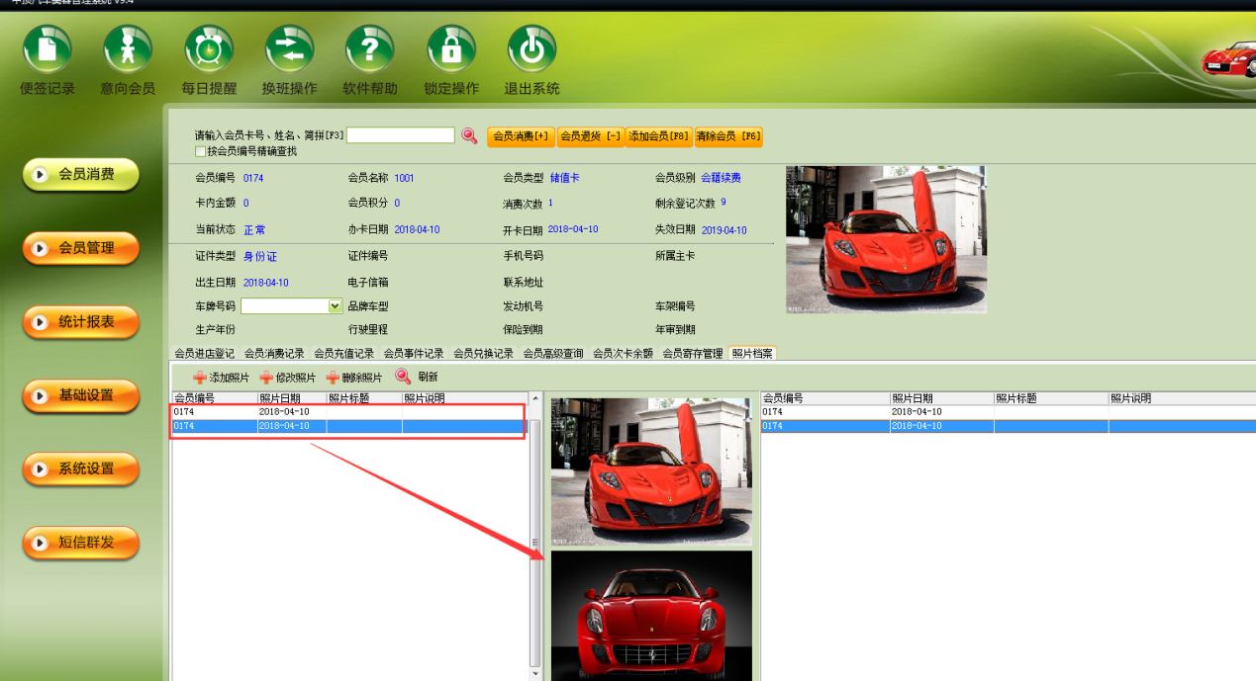Image resolution: width=1256 pixels, height=681 pixels.
Task: Click right list 照片标题 column header
Action: tap(1051, 398)
